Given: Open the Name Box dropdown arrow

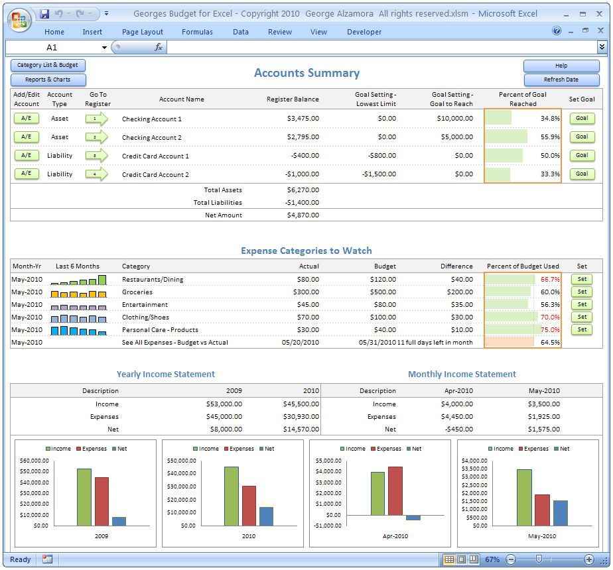Looking at the screenshot, I should point(104,48).
